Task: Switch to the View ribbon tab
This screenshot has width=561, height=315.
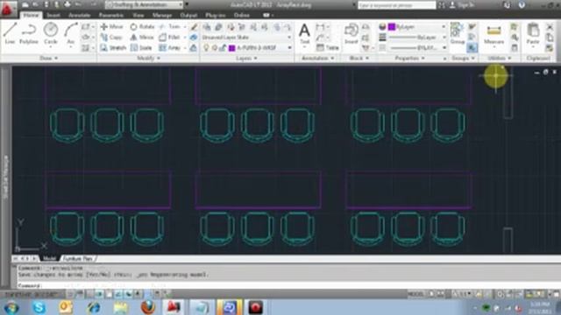Action: point(138,15)
